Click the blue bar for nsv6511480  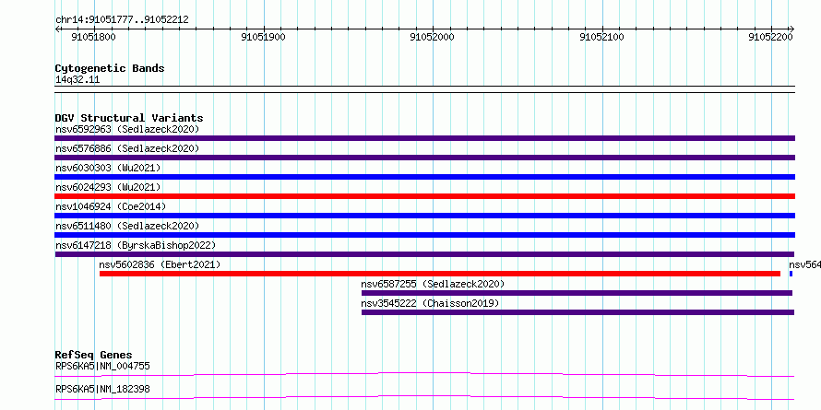[x=424, y=235]
